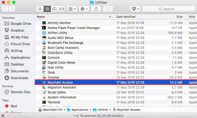Click the Share toolbar button
This screenshot has width=197, height=118.
tap(96, 9)
